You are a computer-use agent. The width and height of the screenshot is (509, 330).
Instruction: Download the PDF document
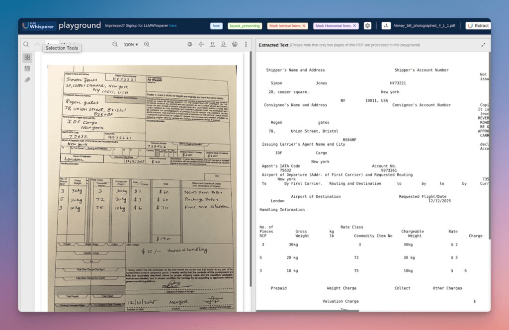223,44
